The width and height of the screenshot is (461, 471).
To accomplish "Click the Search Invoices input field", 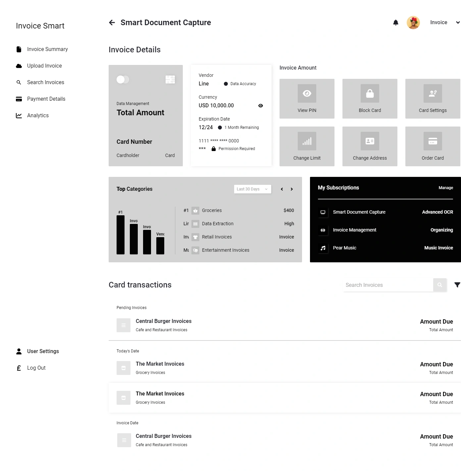I will [x=387, y=285].
